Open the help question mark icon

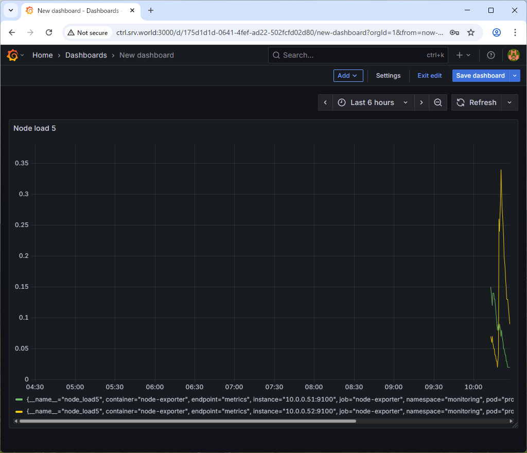pyautogui.click(x=490, y=55)
